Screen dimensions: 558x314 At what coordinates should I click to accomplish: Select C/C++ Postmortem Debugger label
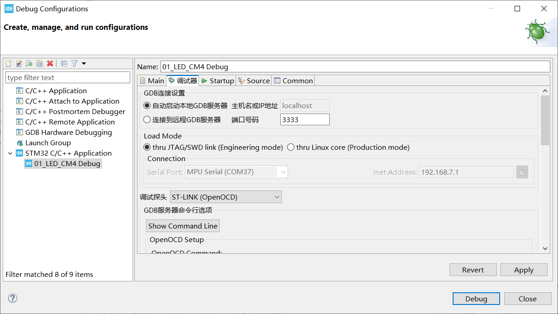tap(75, 112)
